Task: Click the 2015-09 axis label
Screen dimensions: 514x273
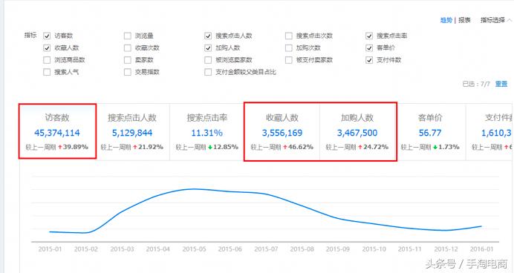Action: point(338,249)
